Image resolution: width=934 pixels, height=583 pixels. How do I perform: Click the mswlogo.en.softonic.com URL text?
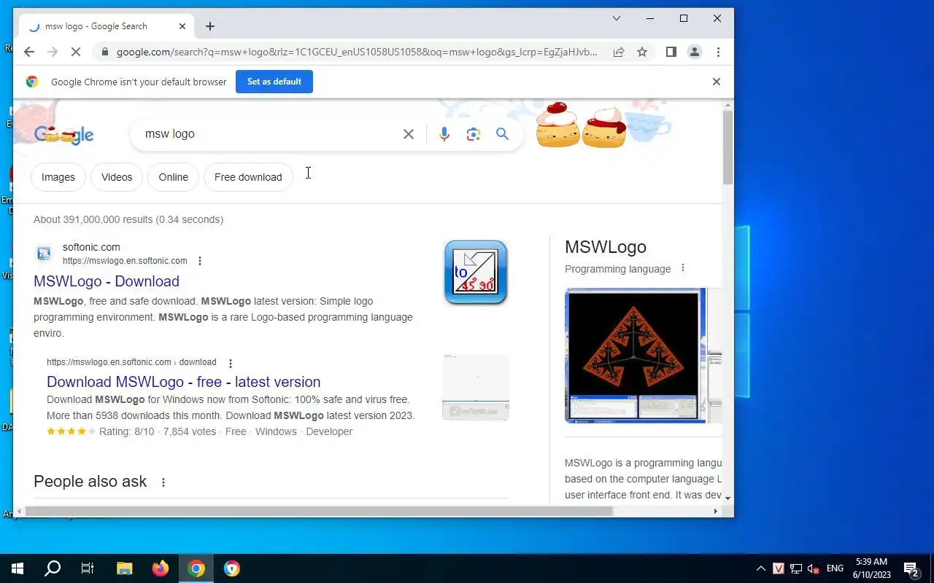tap(125, 261)
